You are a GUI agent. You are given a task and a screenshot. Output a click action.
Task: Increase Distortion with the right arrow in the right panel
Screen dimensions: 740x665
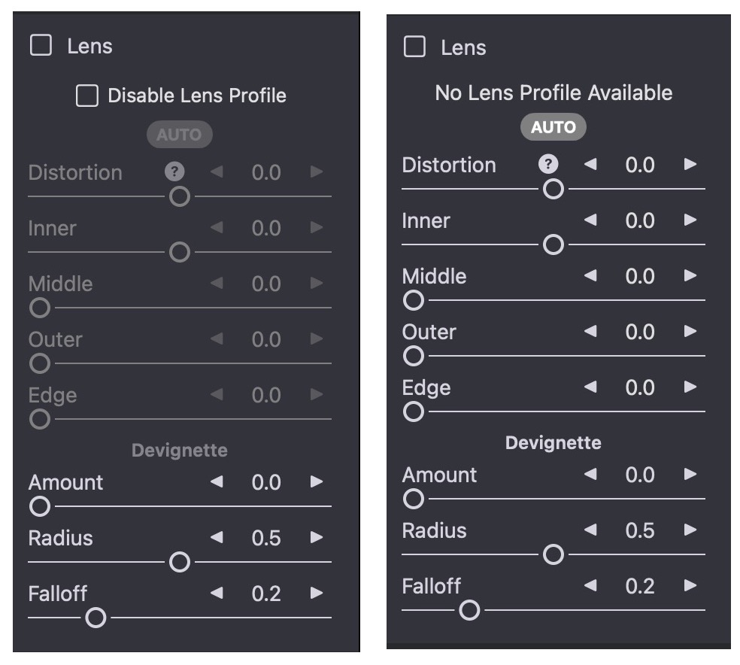coord(690,164)
